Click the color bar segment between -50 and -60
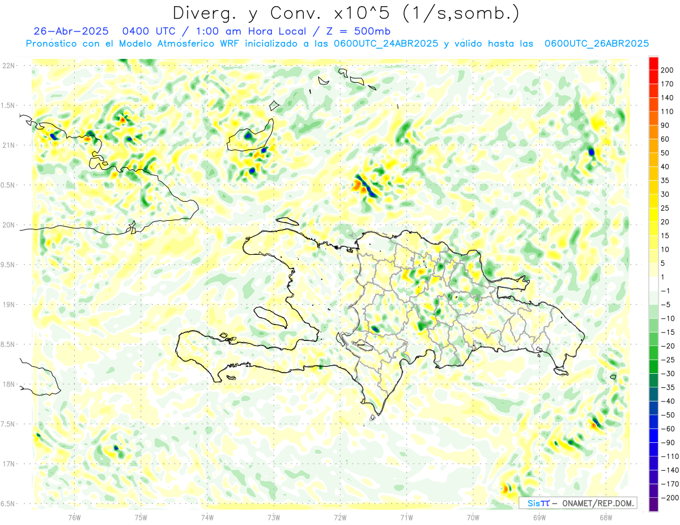680x525 pixels. coord(653,421)
